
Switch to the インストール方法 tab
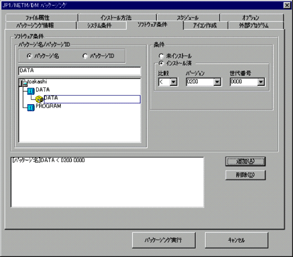click(x=118, y=18)
